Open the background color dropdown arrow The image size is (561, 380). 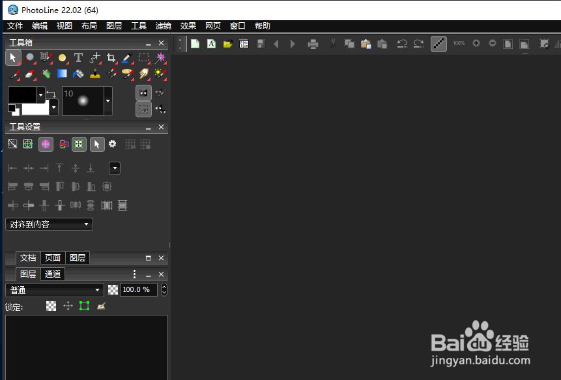pos(54,107)
